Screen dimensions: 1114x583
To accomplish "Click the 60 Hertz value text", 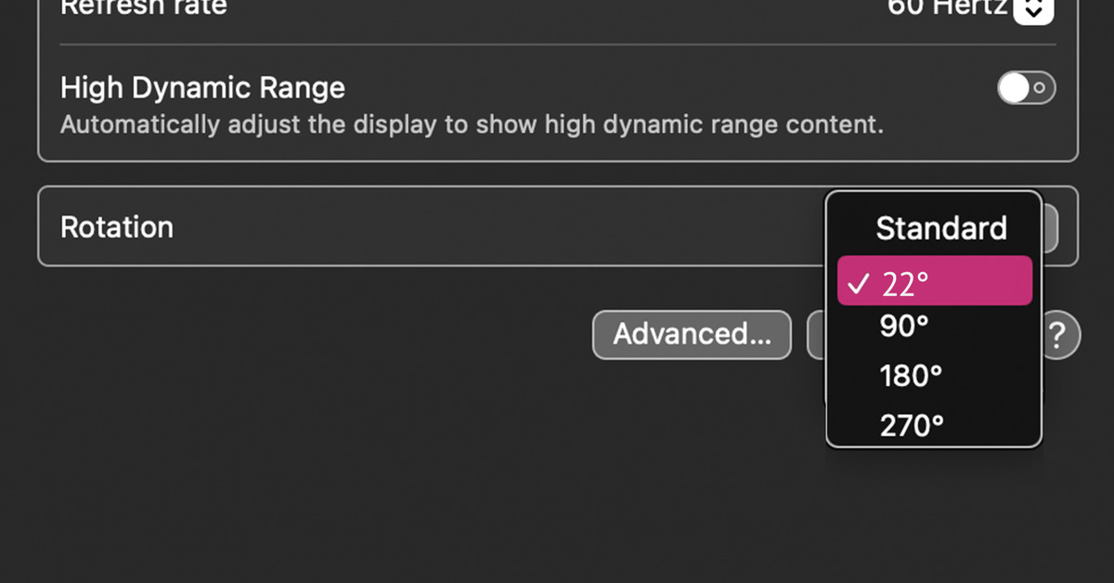I will click(946, 7).
